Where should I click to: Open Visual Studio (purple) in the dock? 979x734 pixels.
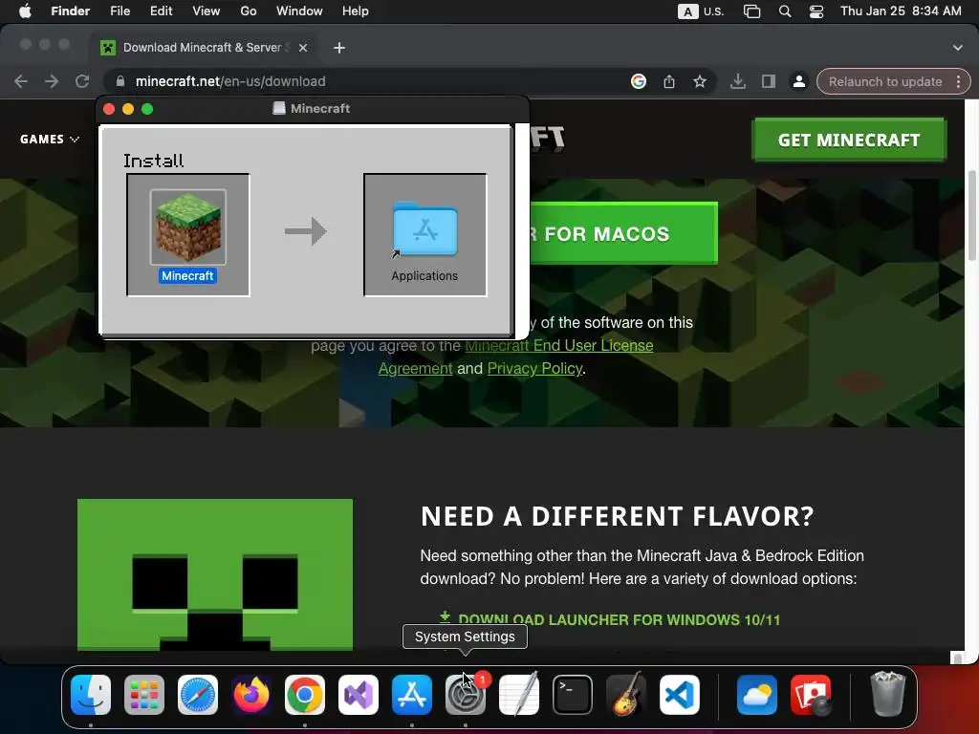coord(359,695)
